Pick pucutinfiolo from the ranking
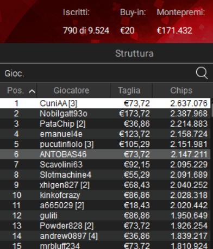This screenshot has width=213, height=249. pyautogui.click(x=105, y=144)
